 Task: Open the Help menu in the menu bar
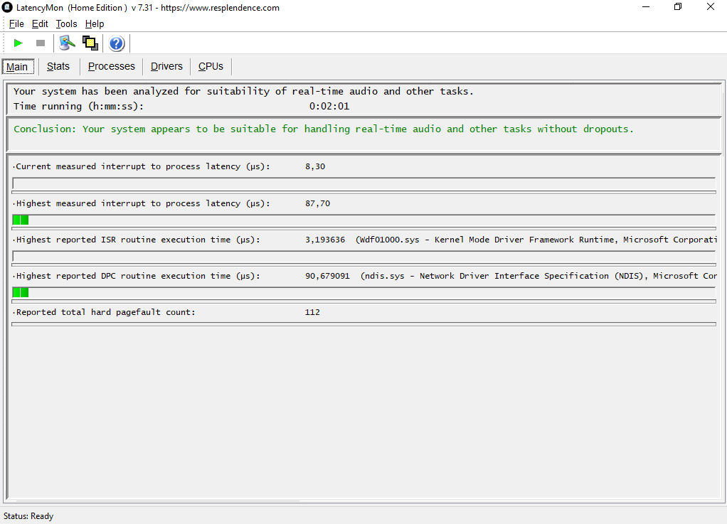pyautogui.click(x=95, y=24)
